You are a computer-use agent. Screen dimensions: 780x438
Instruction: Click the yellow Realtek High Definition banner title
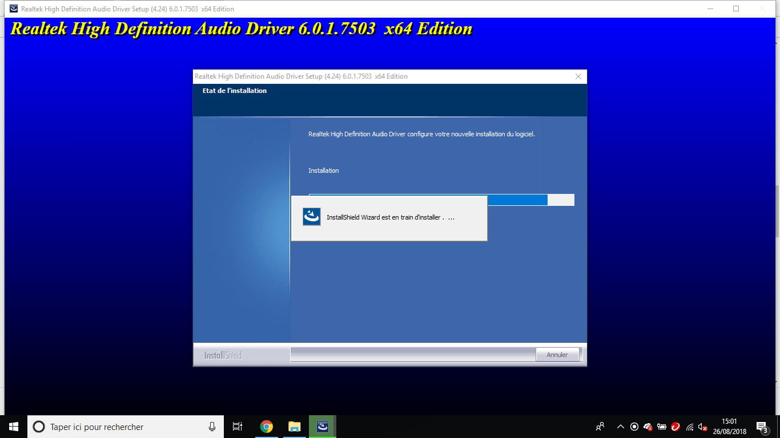tap(242, 29)
